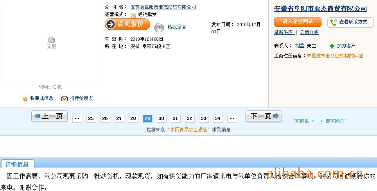Screen dimensions: 377x191
Task: Select page 28
Action: coord(133,118)
